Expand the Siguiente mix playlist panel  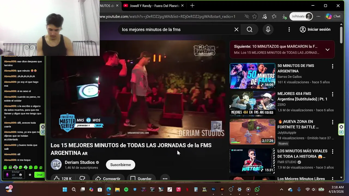[327, 50]
